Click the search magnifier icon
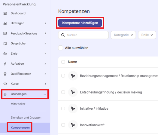158x135 pixels. coord(63,35)
